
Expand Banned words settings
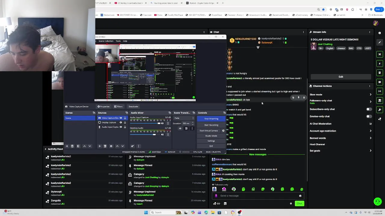pos(371,138)
